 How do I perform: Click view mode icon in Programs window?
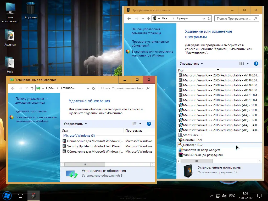[x=242, y=64]
